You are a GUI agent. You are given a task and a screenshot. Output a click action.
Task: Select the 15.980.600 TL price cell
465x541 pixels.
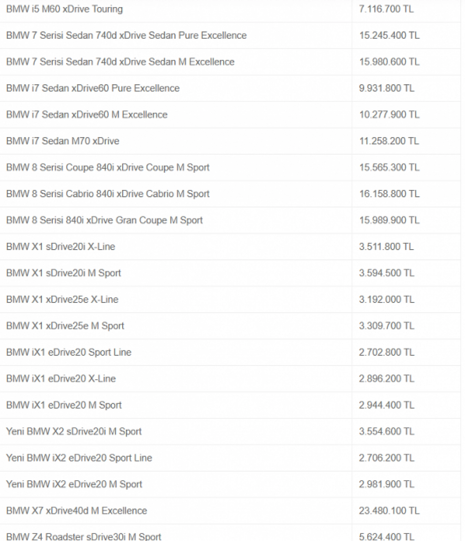pyautogui.click(x=389, y=62)
